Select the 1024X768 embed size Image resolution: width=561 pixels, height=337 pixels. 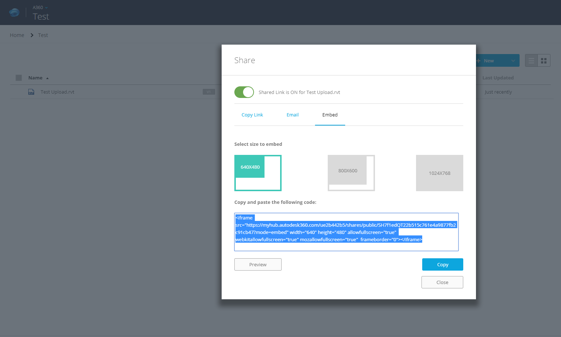click(x=439, y=173)
